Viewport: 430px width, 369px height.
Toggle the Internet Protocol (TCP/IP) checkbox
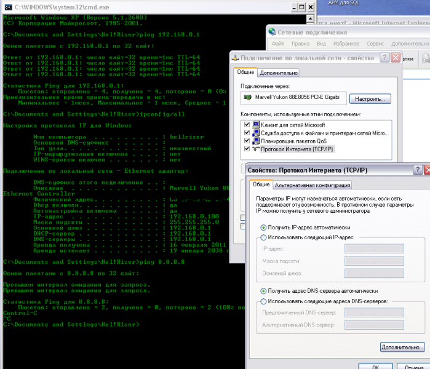(247, 149)
